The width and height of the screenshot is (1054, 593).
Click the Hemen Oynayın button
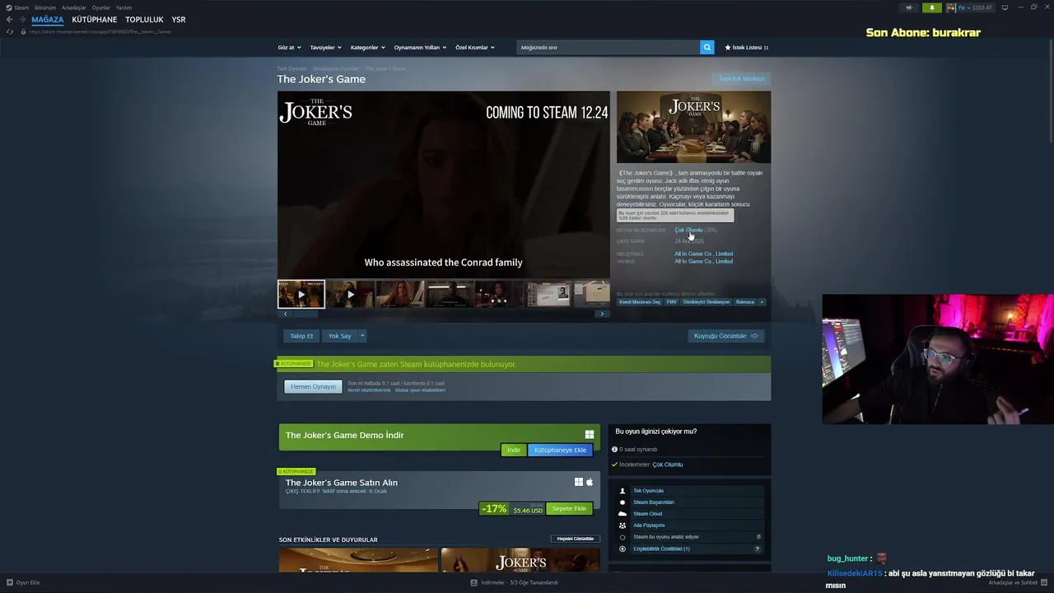coord(313,386)
